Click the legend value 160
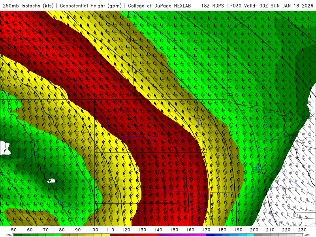The width and height of the screenshot is (316, 237). tap(190, 230)
